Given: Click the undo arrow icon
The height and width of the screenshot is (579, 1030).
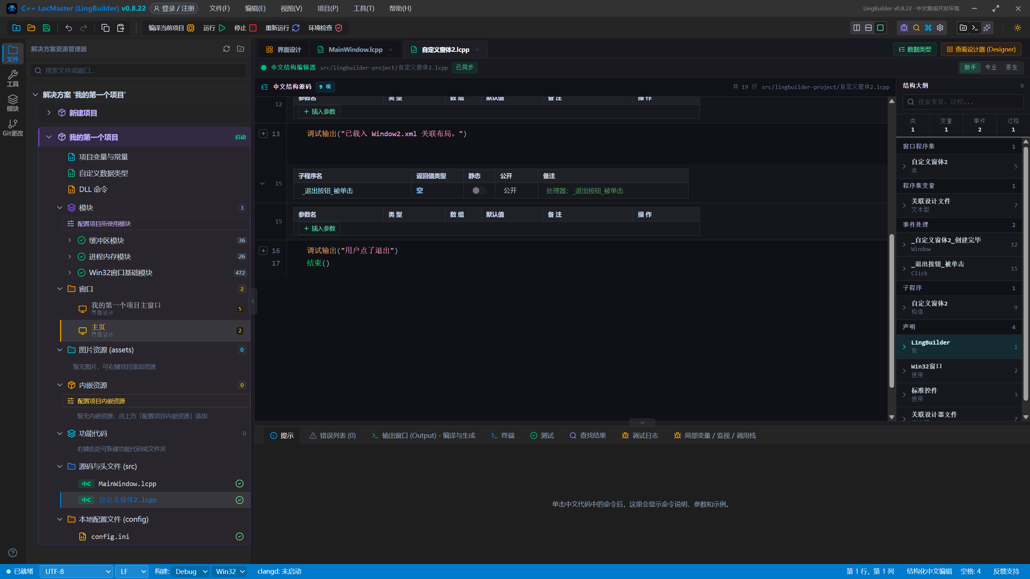Looking at the screenshot, I should (69, 28).
